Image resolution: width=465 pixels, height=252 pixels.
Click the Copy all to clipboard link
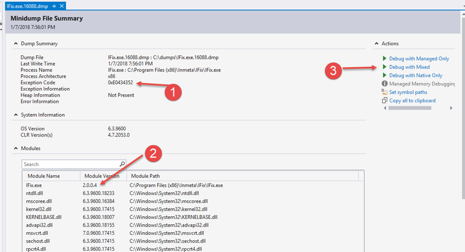coord(412,101)
